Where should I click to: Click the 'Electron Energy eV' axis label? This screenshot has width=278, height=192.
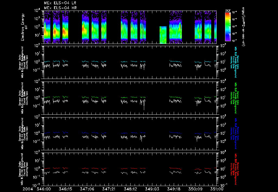24,27
